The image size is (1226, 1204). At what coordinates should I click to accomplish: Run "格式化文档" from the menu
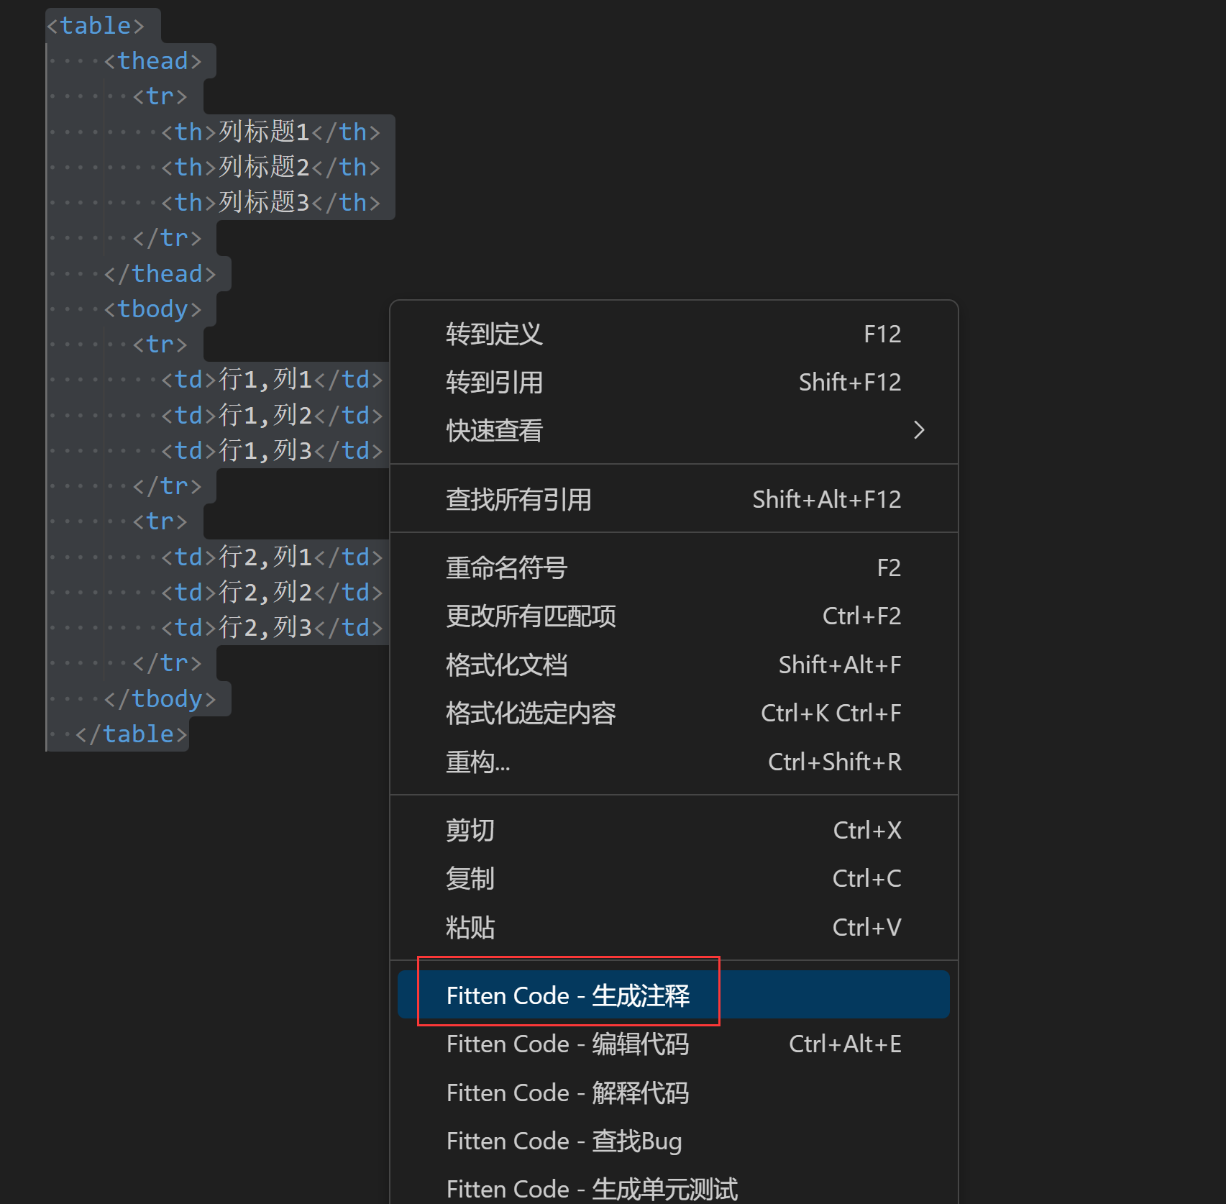[506, 665]
